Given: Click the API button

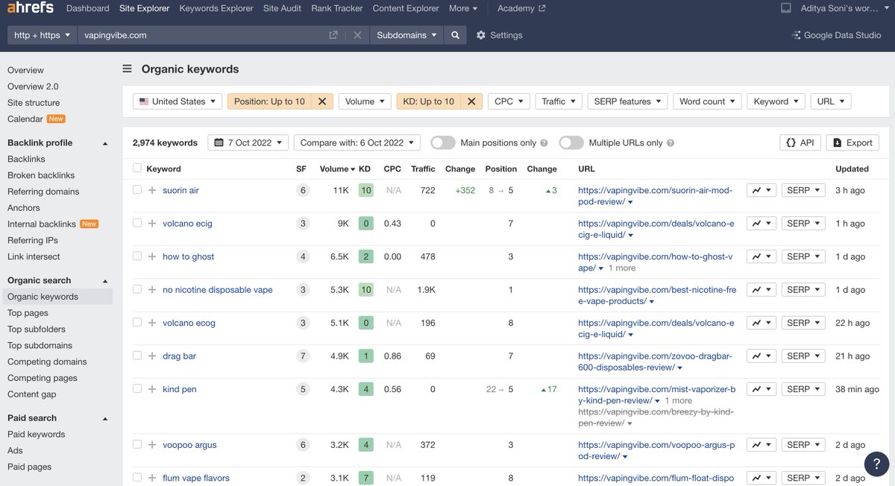Looking at the screenshot, I should click(x=800, y=142).
